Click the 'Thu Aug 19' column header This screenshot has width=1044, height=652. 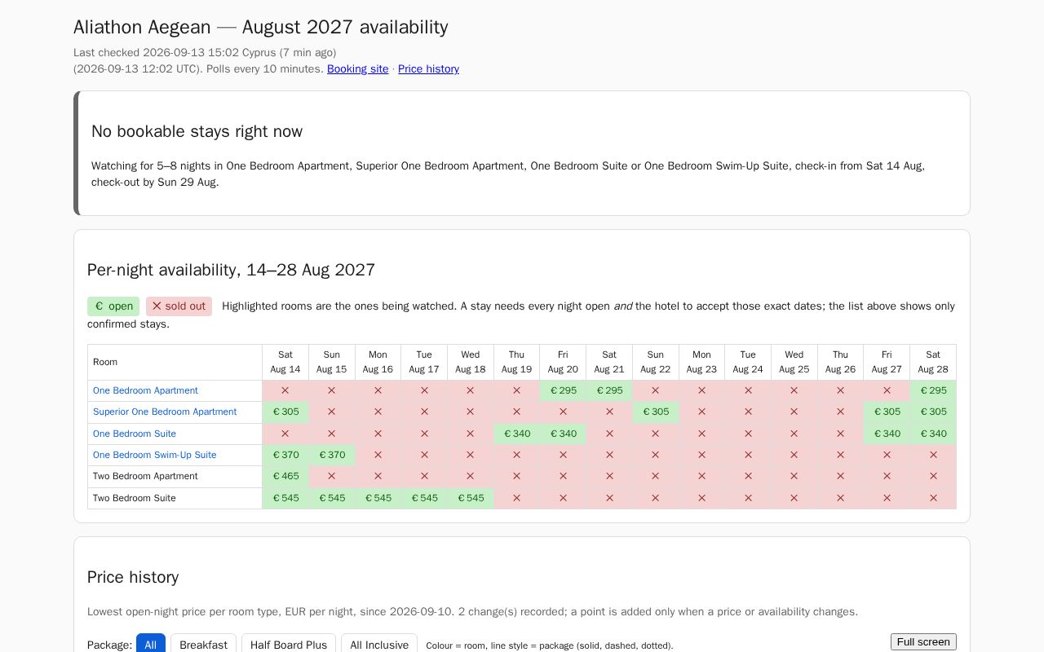tap(517, 362)
